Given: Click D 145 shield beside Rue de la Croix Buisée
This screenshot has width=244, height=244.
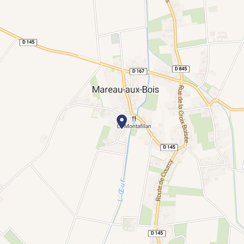Looking at the screenshot, I should pos(169,147).
